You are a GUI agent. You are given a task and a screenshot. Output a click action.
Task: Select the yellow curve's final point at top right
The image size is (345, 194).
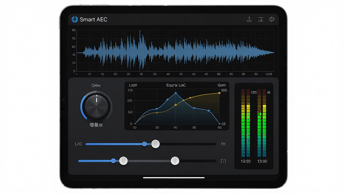tap(219, 93)
